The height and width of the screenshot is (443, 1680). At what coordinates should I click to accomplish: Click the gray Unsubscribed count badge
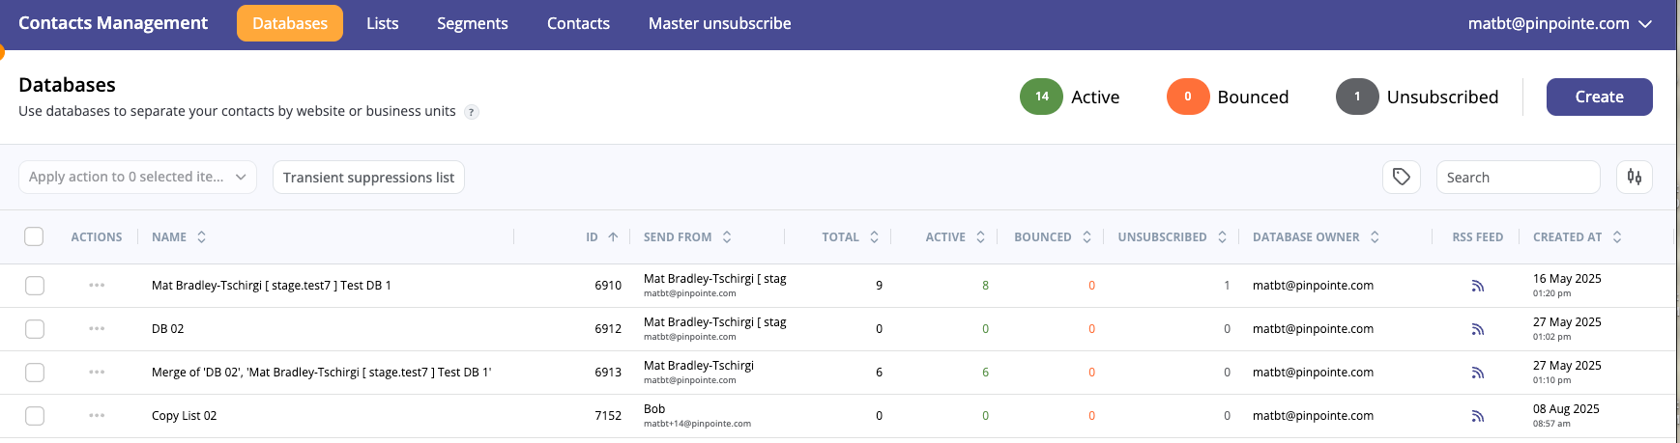pos(1357,97)
